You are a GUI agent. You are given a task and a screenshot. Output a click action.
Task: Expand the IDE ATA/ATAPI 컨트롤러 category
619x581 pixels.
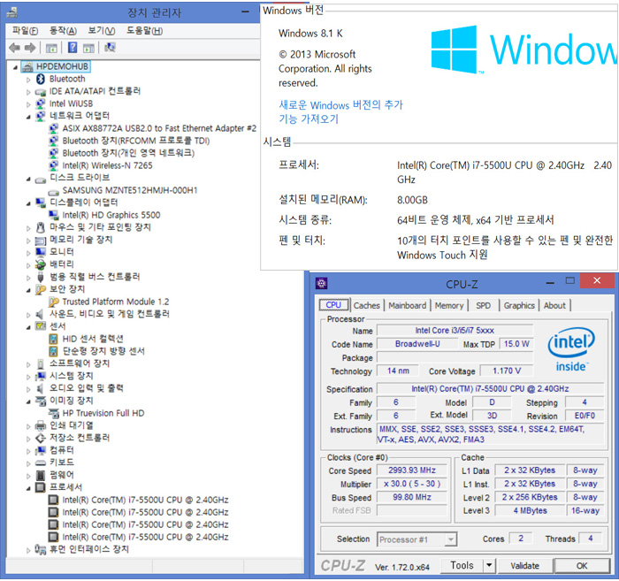pyautogui.click(x=28, y=92)
